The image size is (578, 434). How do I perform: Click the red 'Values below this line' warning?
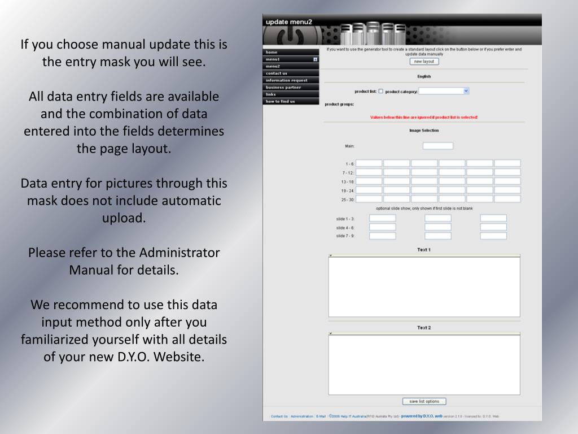point(424,118)
